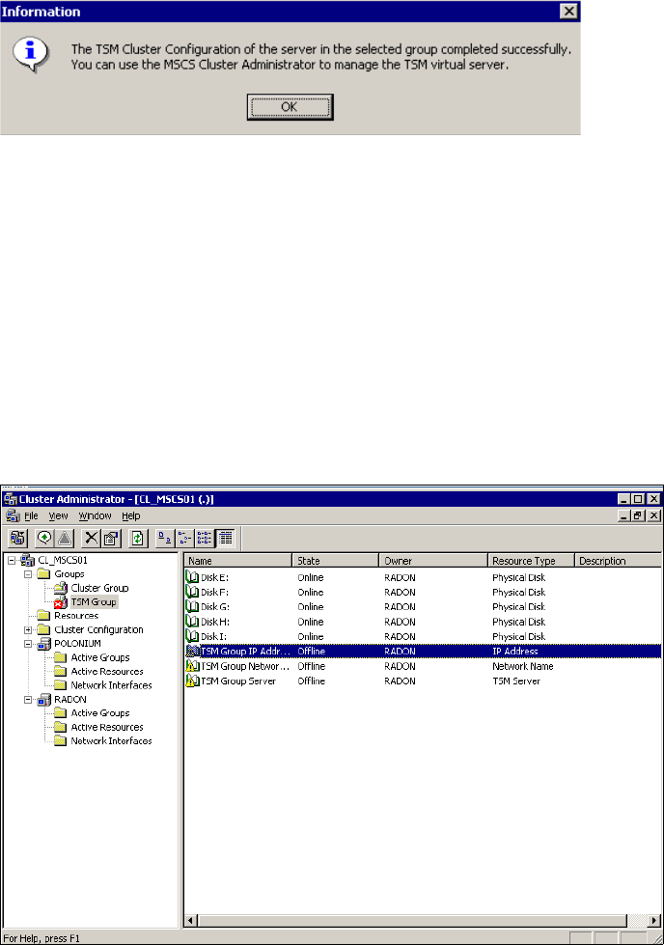Click the Disk F: resource icon
This screenshot has height=945, width=664.
(192, 593)
